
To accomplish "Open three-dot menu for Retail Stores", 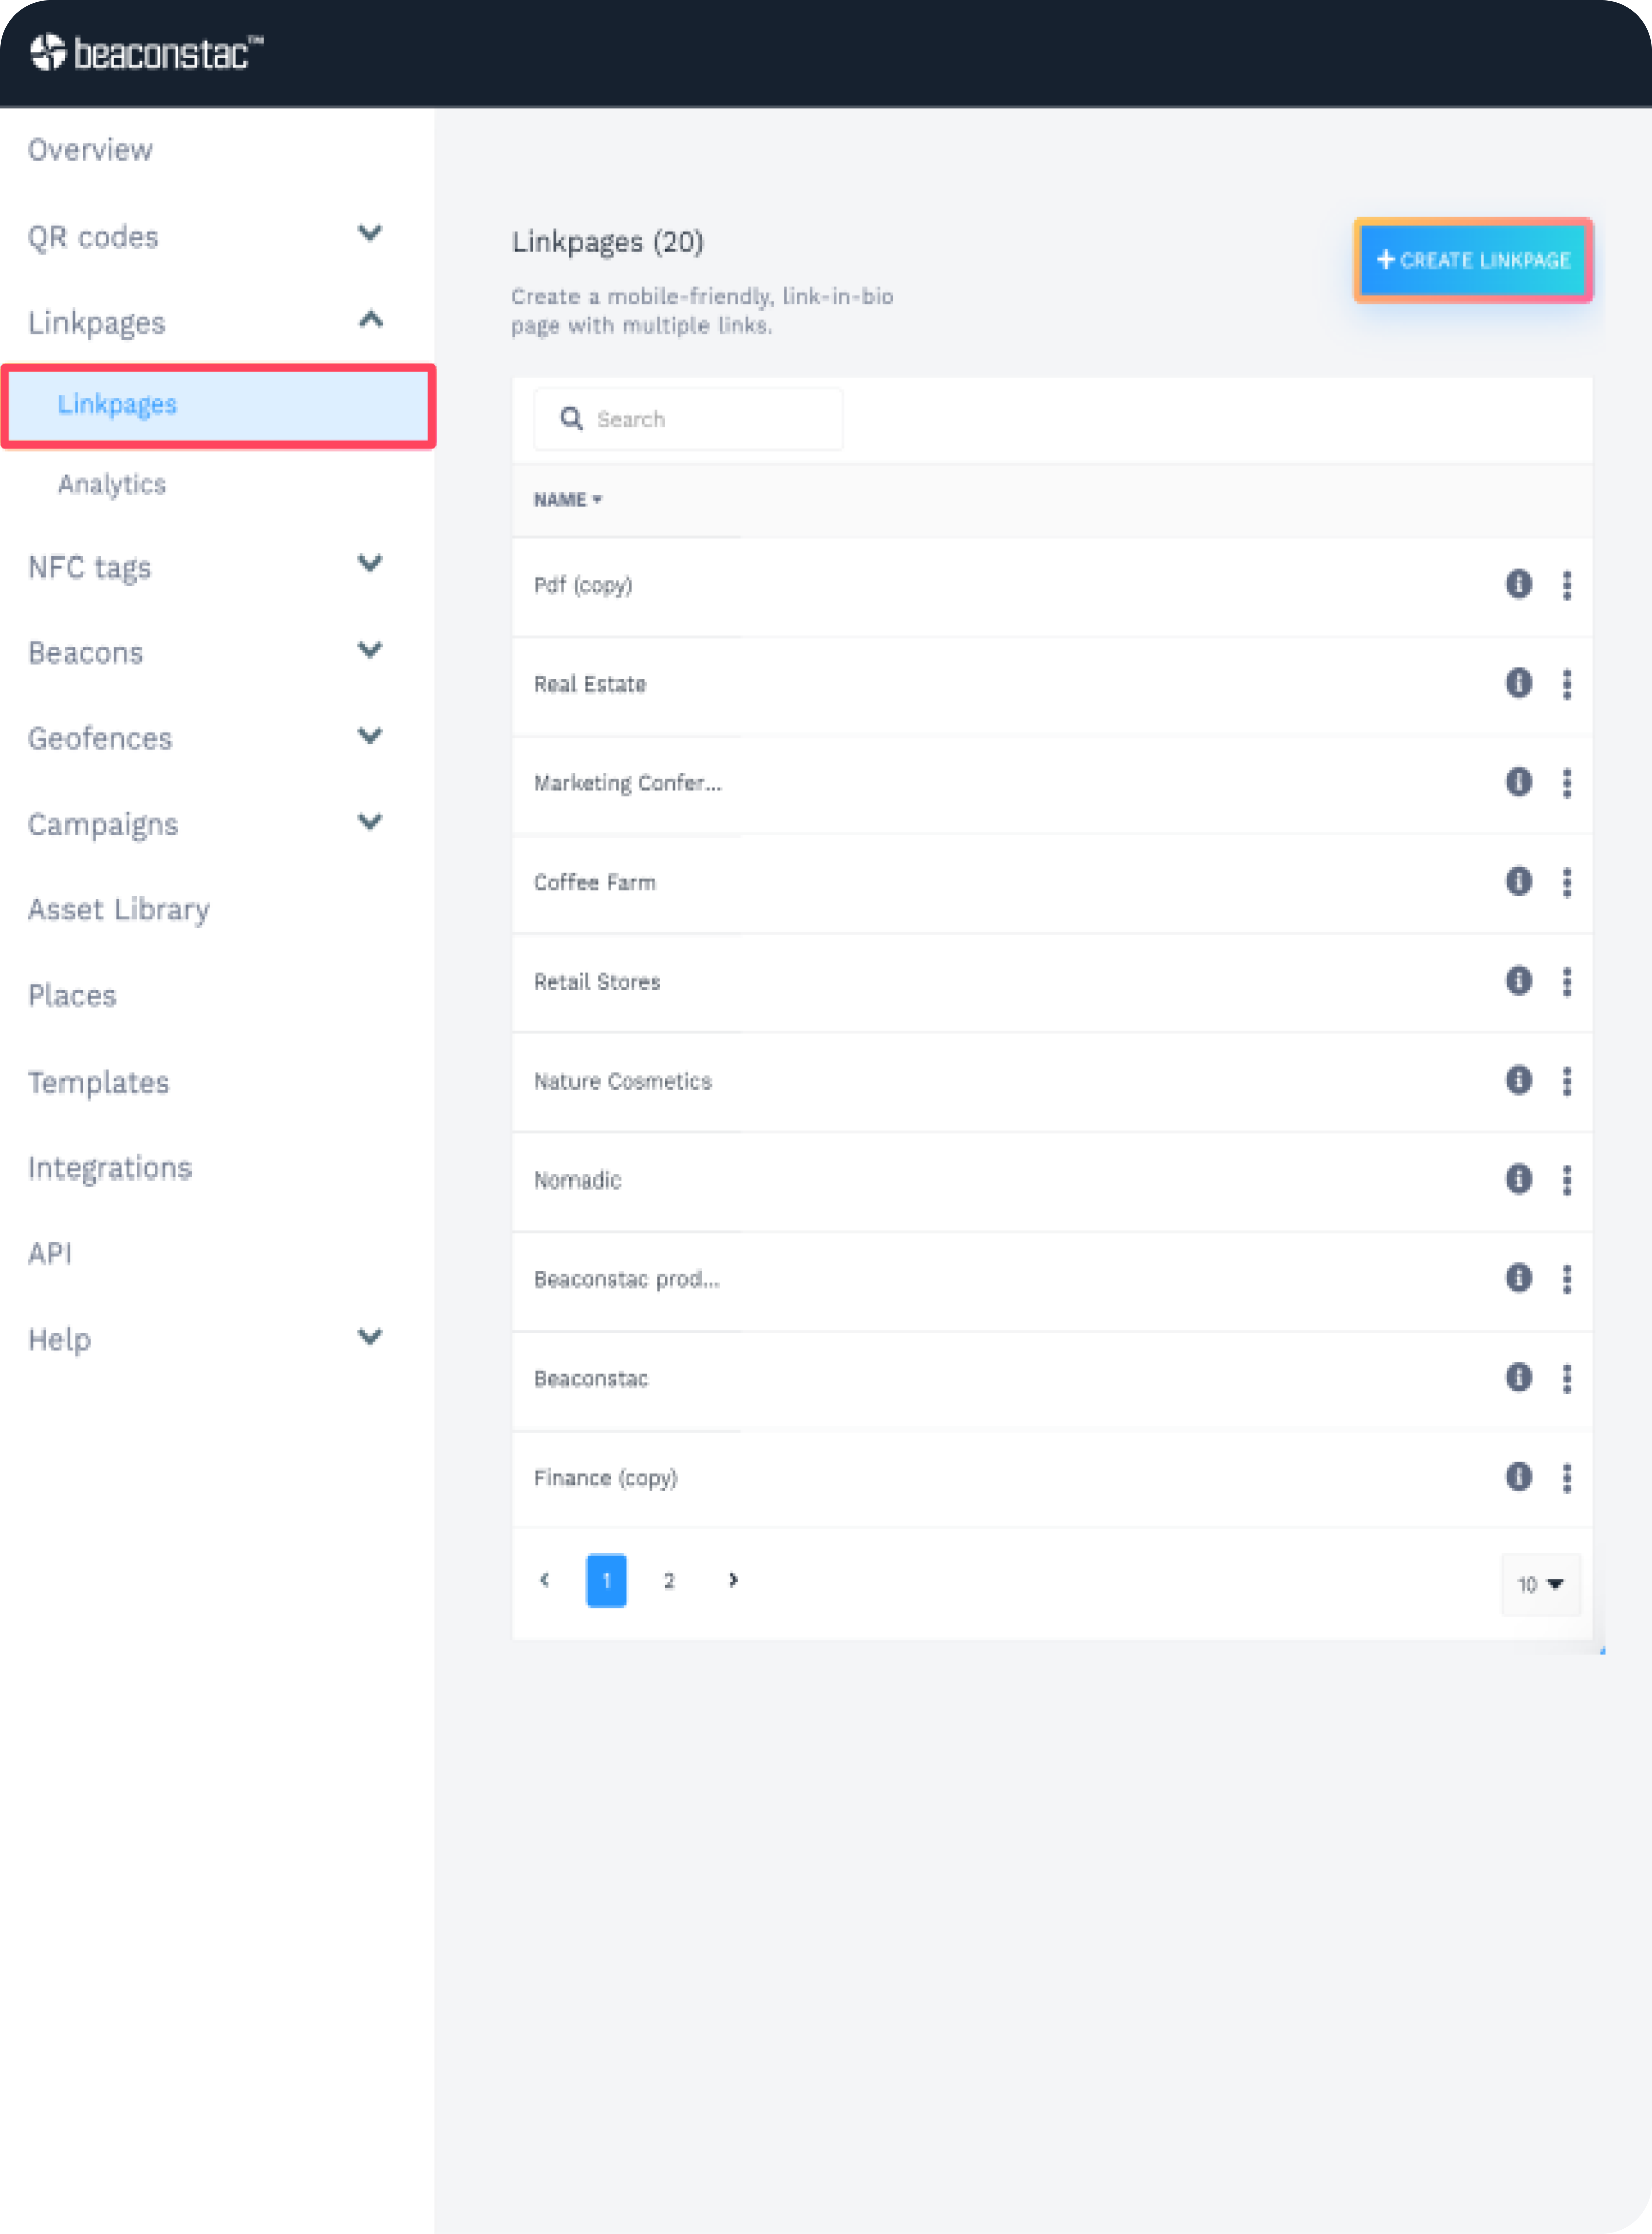I will click(1567, 981).
